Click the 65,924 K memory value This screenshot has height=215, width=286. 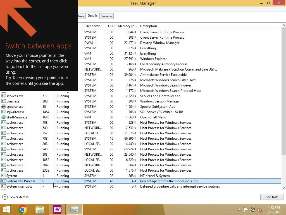coord(130,149)
